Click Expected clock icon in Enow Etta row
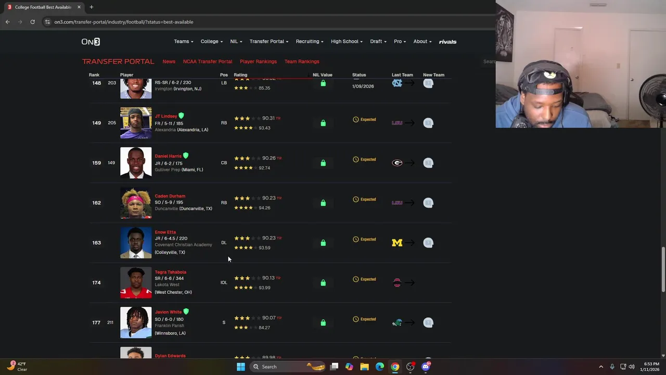Viewport: 666px width, 375px height. 356,239
